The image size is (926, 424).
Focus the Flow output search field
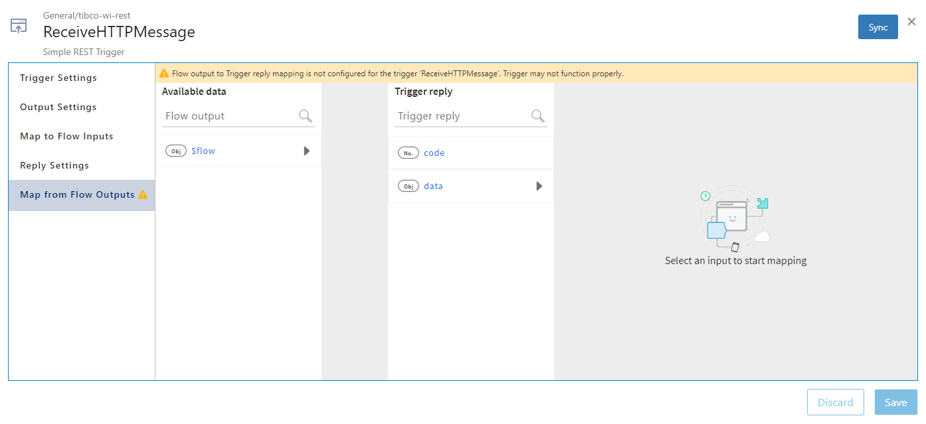point(229,116)
